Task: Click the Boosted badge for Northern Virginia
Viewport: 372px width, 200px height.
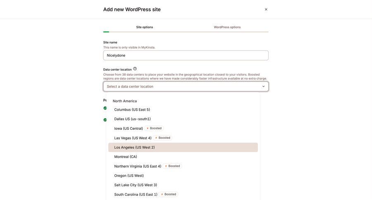Action: 172,166
